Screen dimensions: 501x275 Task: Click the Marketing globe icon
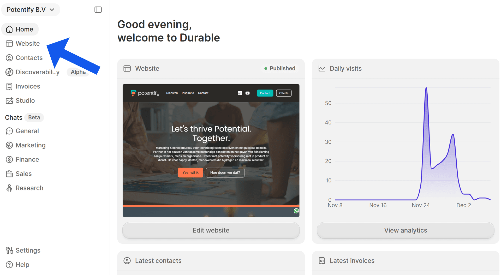click(9, 145)
